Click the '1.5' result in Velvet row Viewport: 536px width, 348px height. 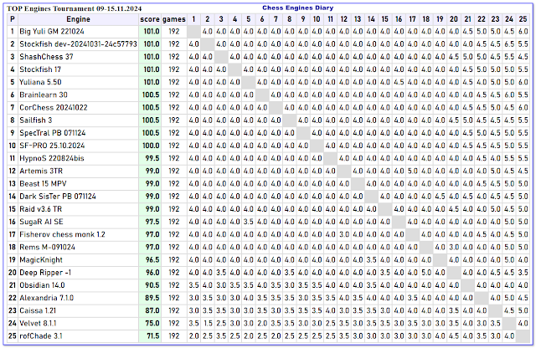tap(208, 323)
